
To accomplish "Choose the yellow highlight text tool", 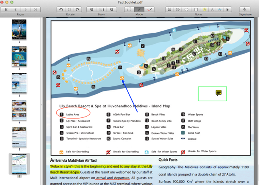I will coord(205,10).
